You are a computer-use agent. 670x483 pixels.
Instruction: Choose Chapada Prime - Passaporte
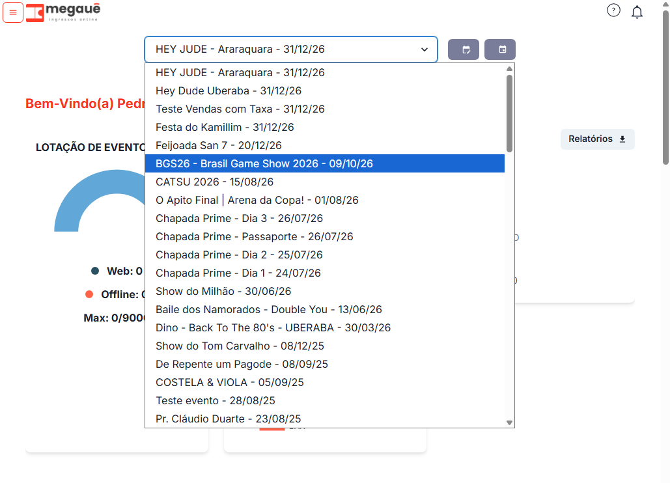[325, 236]
